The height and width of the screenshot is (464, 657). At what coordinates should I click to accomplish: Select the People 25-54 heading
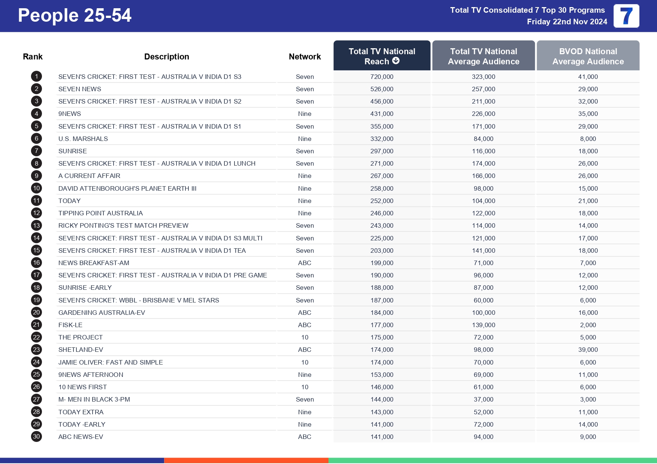click(x=75, y=15)
